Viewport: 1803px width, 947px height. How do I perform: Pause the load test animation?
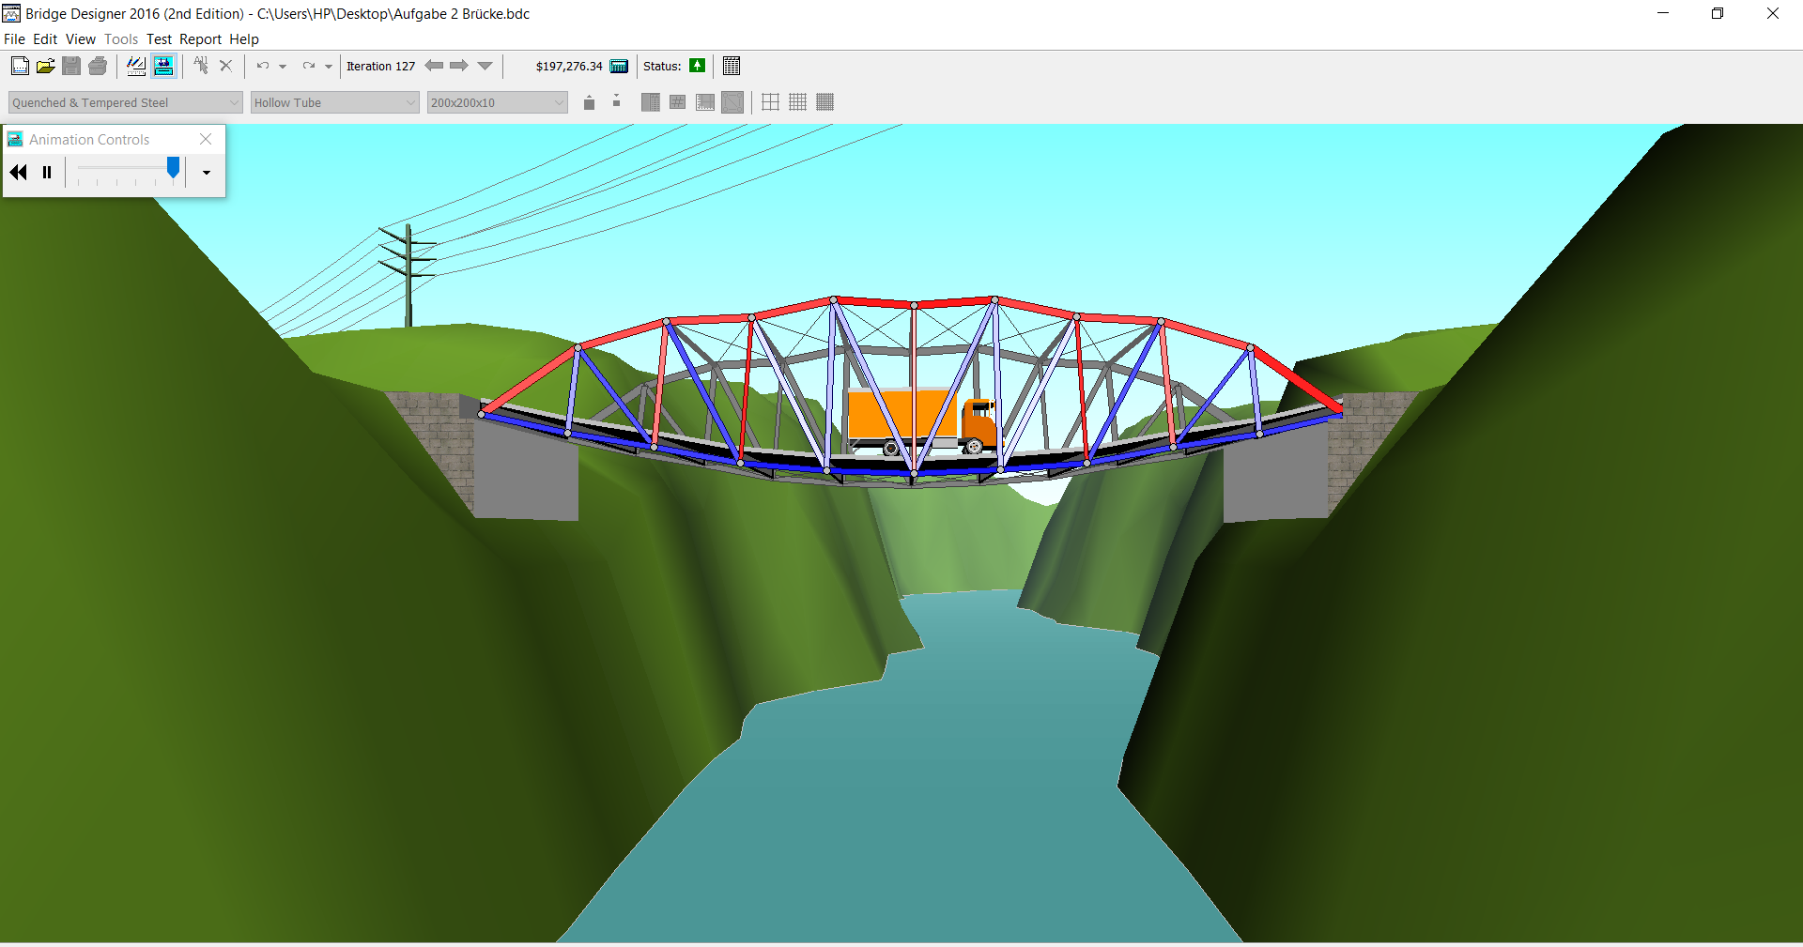coord(47,173)
